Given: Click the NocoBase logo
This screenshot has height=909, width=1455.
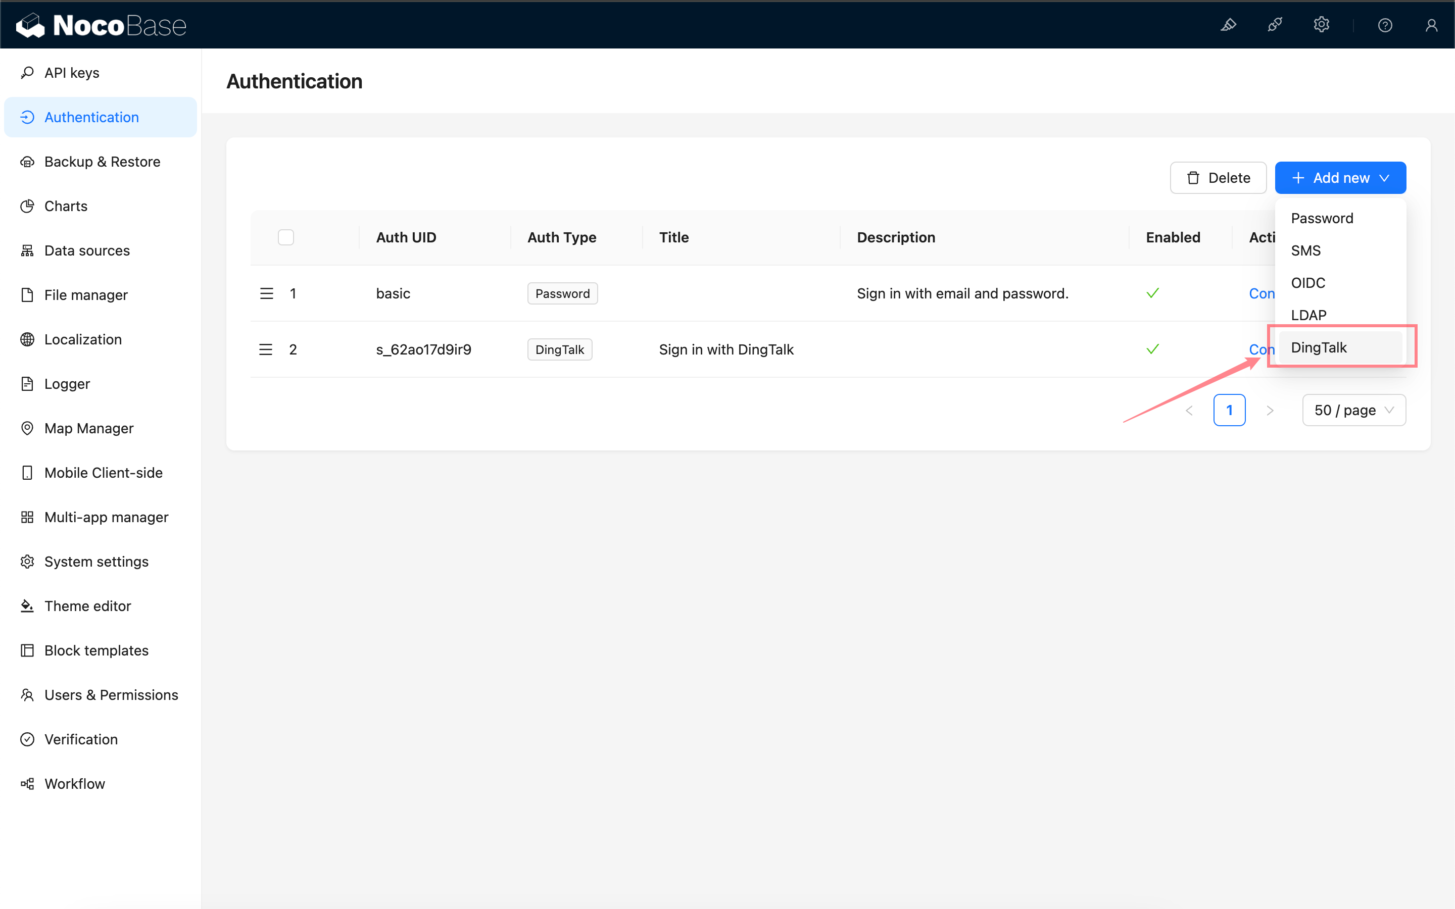Looking at the screenshot, I should [101, 25].
